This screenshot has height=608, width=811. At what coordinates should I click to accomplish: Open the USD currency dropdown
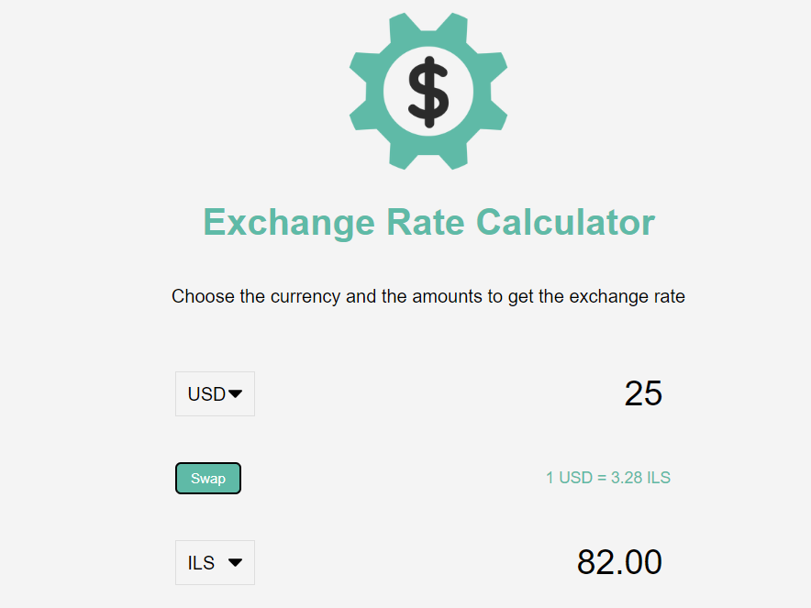216,394
